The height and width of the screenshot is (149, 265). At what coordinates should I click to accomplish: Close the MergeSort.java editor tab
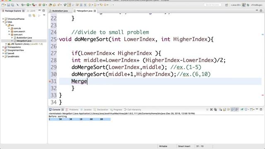(95, 11)
